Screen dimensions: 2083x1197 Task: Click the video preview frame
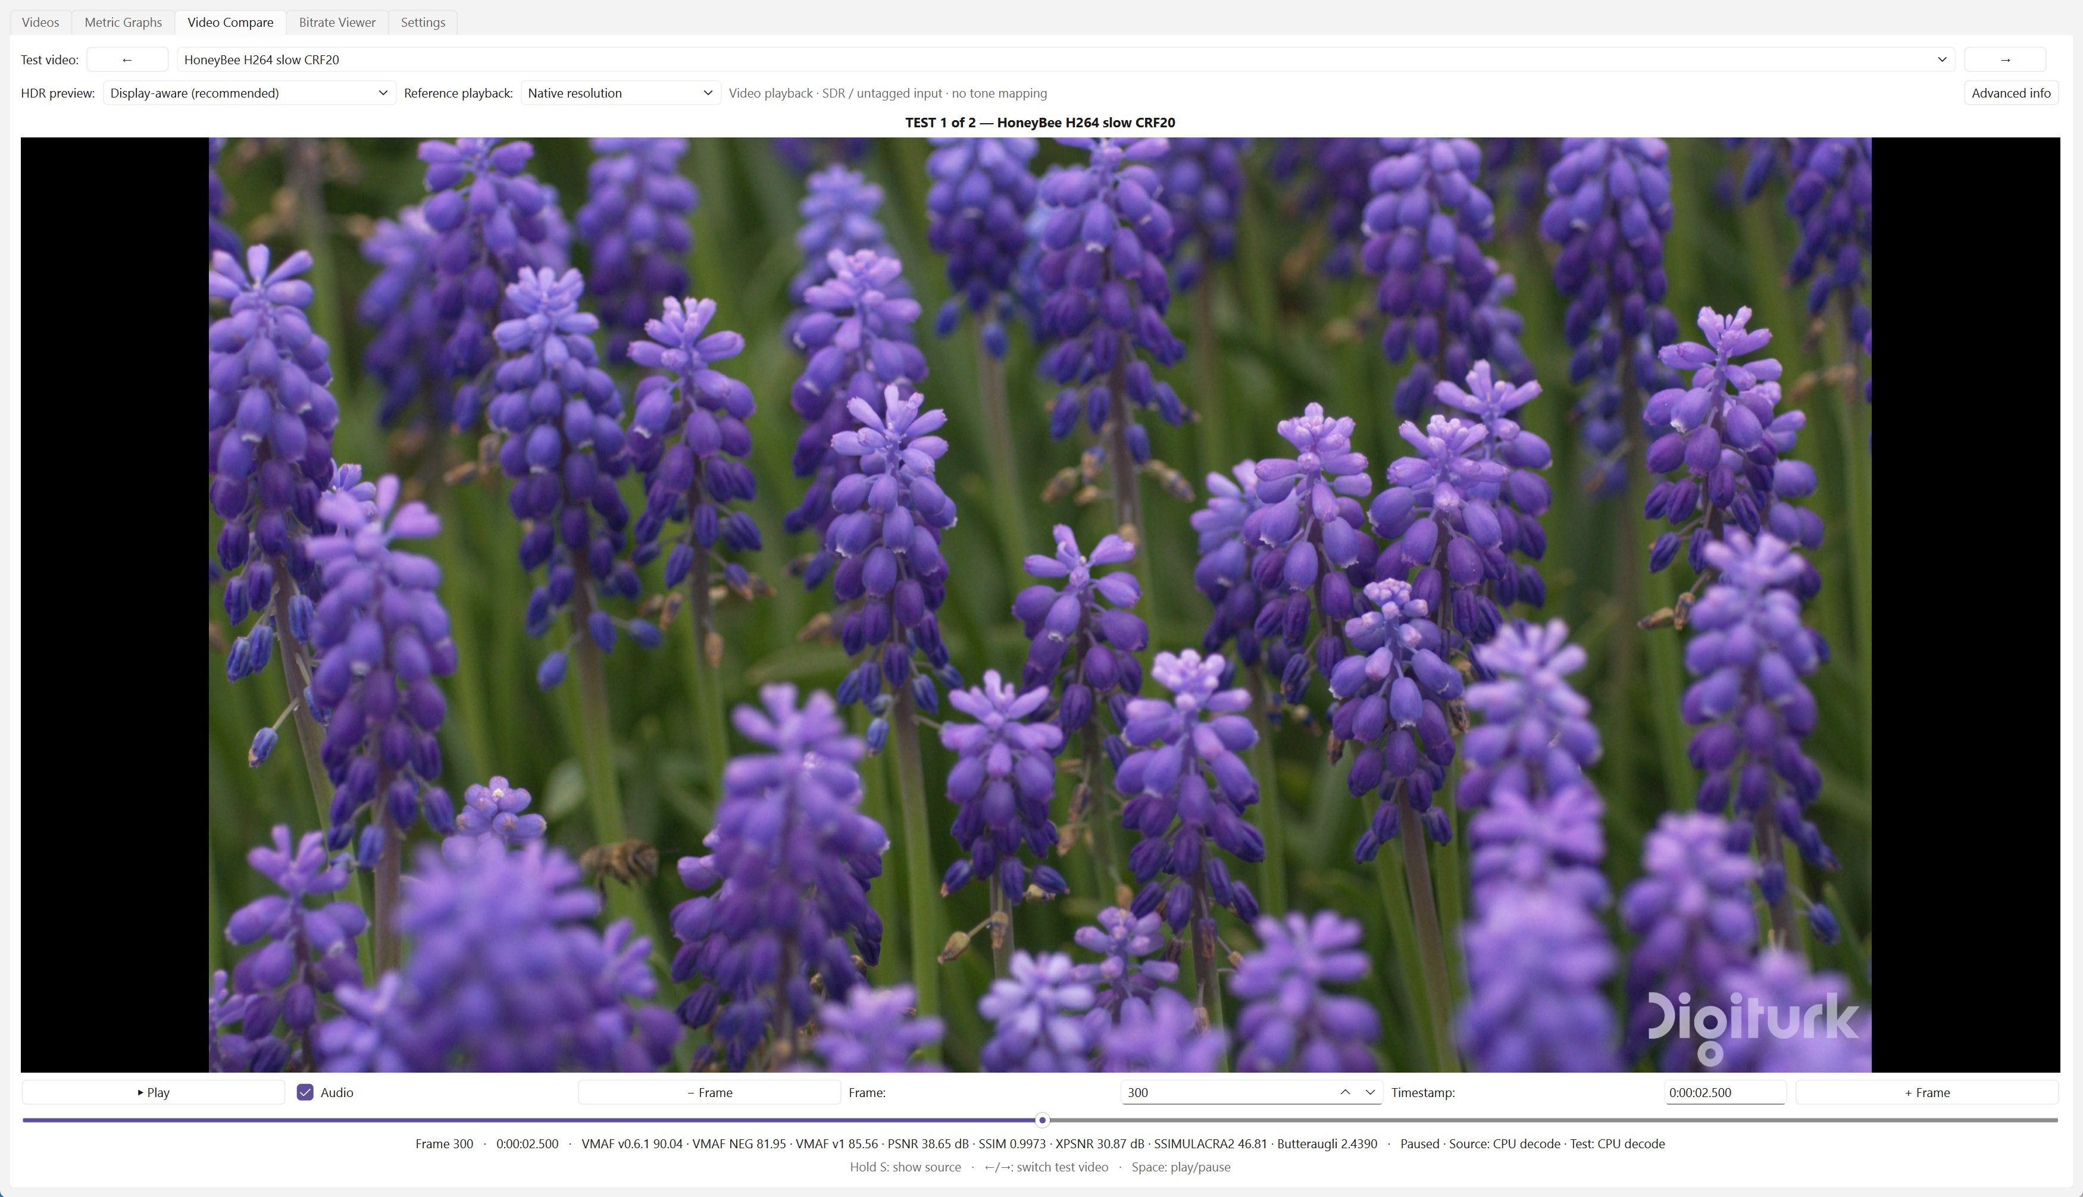[1040, 605]
